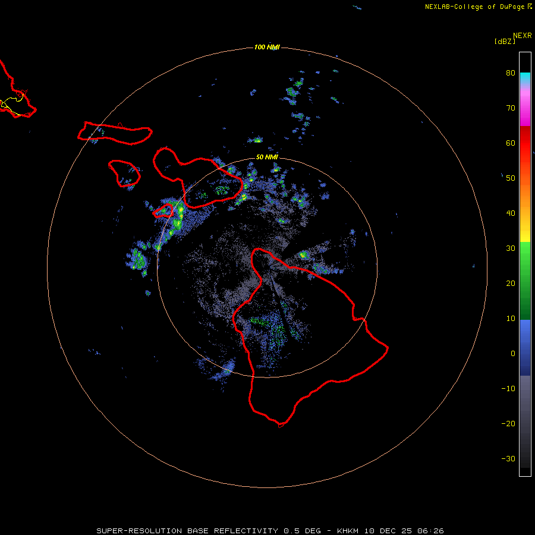Click the 'KHKM' radar site identifier

tap(348, 531)
